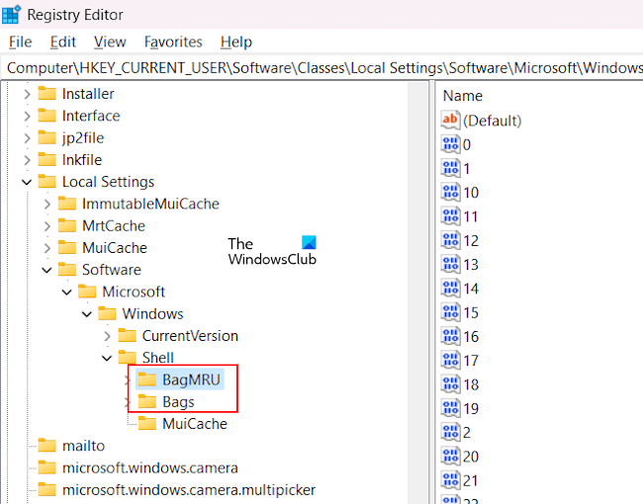Select the Microsoft folder icon
The height and width of the screenshot is (504, 643).
click(x=87, y=292)
